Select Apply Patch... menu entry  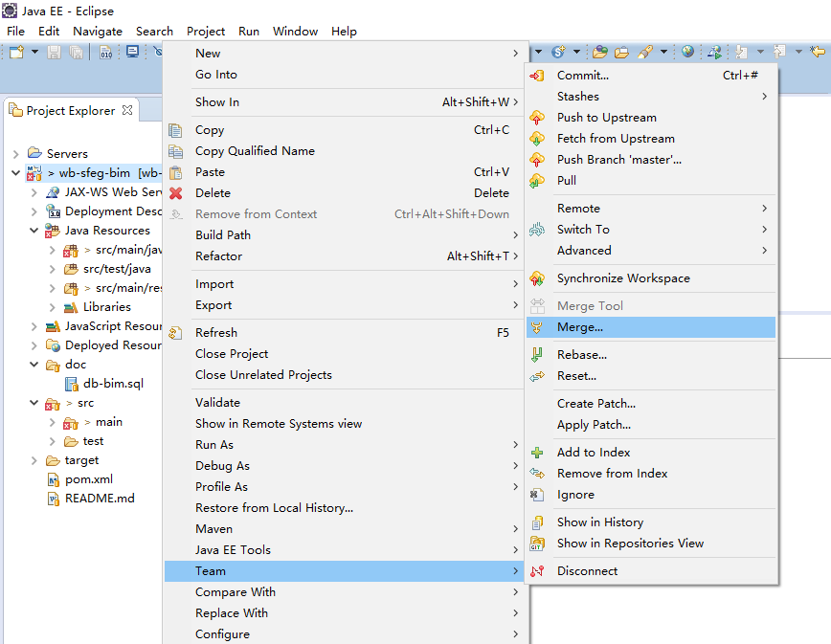651,425
